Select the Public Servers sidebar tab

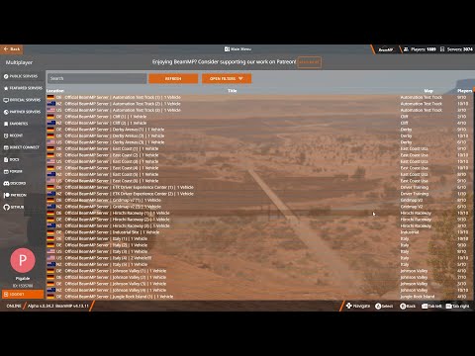21,76
